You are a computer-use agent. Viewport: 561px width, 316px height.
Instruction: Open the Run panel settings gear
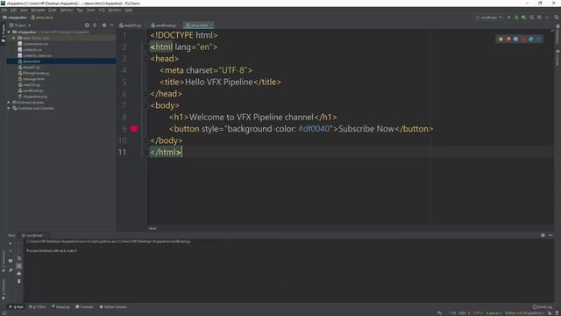click(x=543, y=235)
